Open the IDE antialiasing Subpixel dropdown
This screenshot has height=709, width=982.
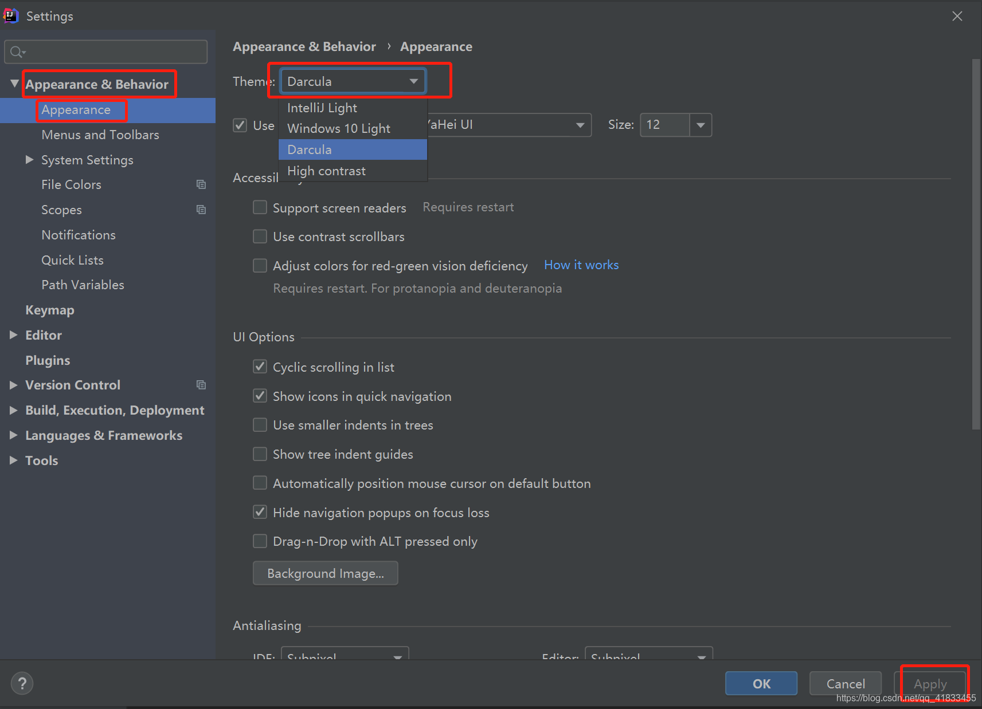(345, 653)
